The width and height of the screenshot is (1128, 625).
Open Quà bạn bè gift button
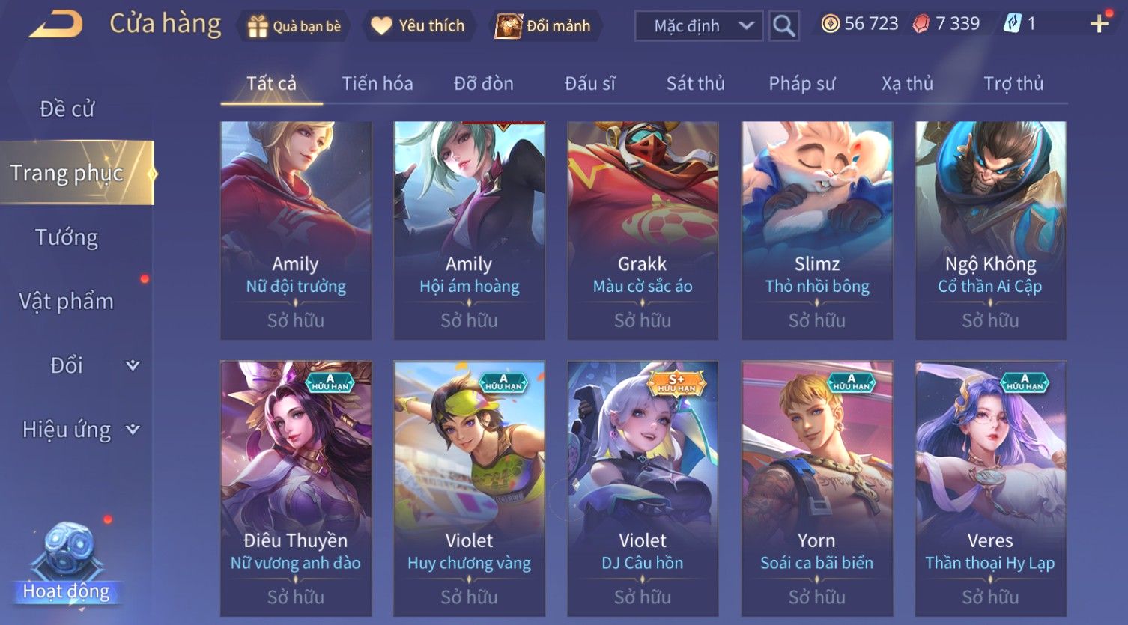coord(294,26)
